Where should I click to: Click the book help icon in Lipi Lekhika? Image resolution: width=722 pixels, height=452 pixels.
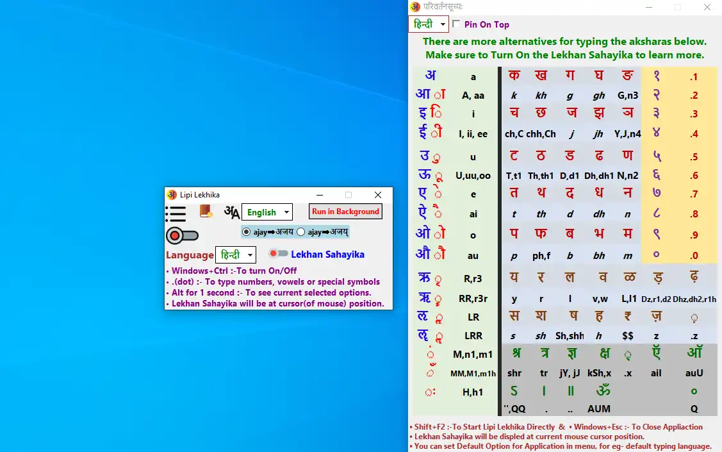coord(206,211)
